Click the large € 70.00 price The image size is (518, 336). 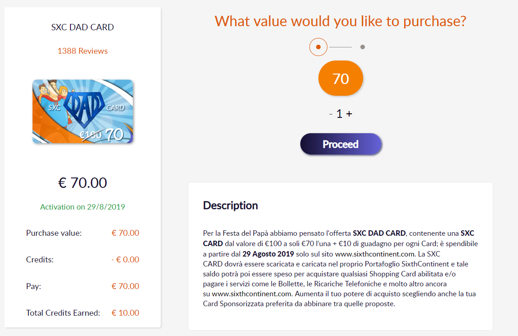[x=83, y=182]
